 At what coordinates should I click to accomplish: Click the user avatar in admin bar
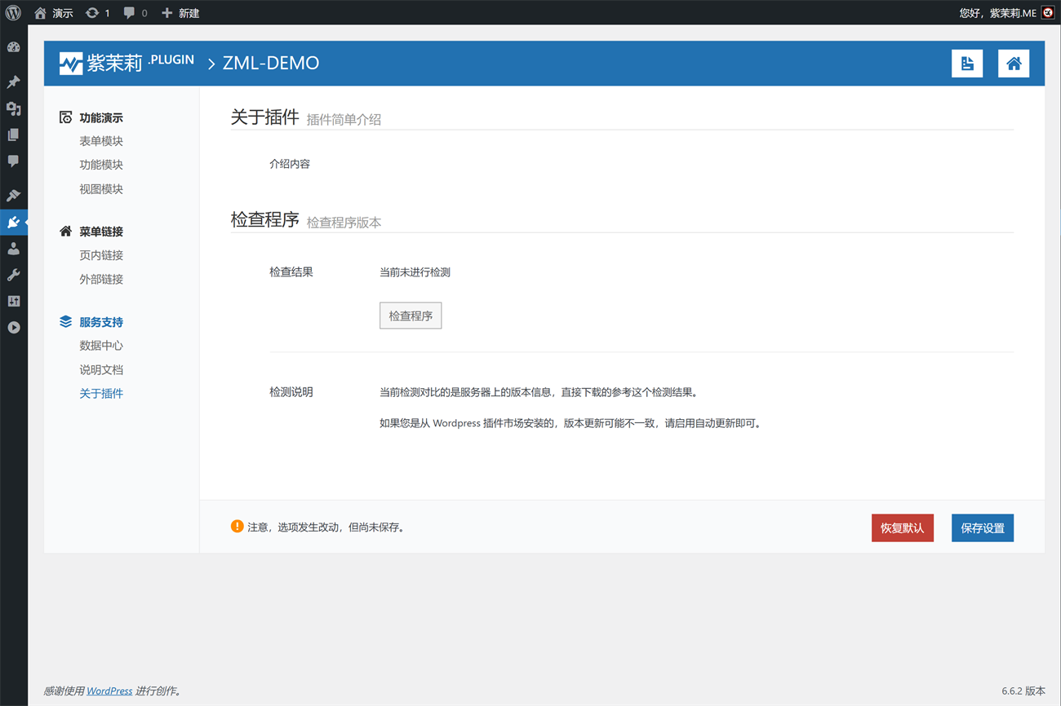[x=1048, y=13]
